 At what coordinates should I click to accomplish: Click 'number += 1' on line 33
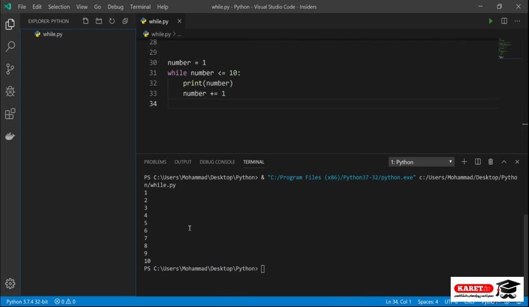tap(204, 94)
